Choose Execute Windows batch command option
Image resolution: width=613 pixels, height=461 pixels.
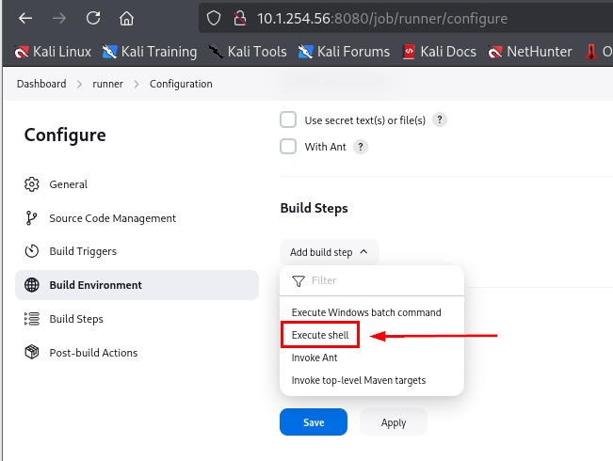tap(366, 312)
